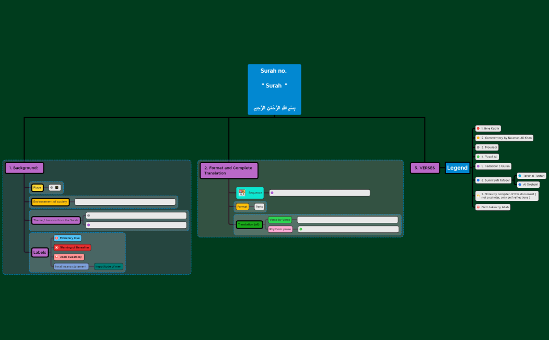This screenshot has height=340, width=549.
Task: Click the flag icon on Allah Swears by
Action: coord(57,257)
